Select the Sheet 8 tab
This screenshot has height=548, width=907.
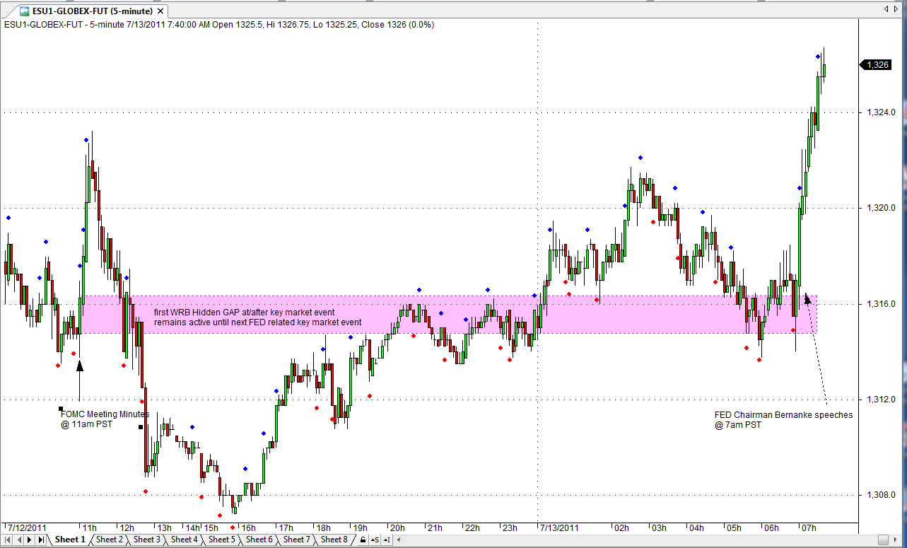coord(334,540)
